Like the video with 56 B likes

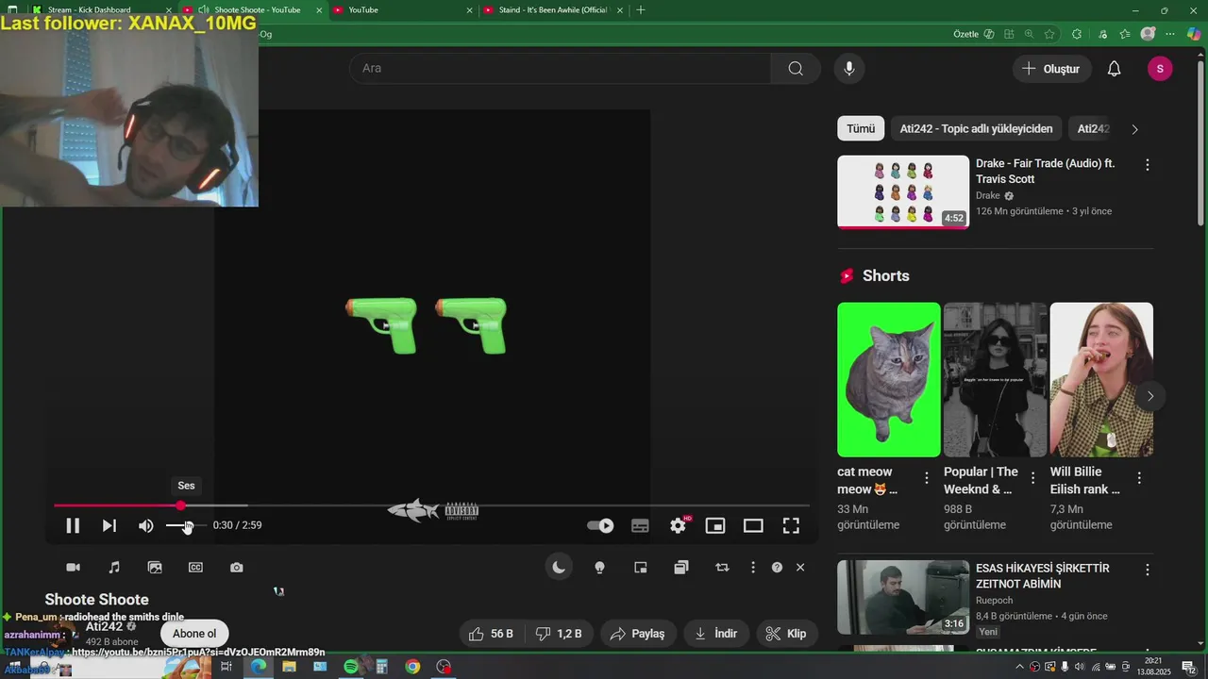point(491,634)
